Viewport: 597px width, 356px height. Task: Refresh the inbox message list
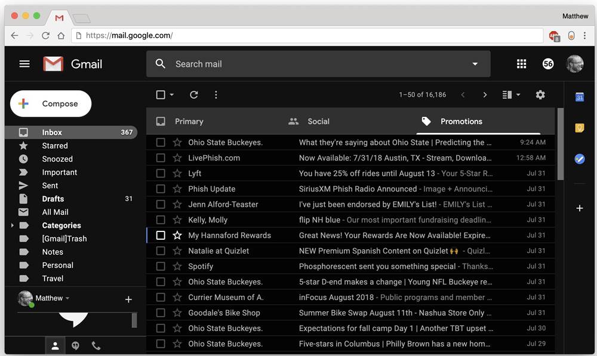point(194,95)
